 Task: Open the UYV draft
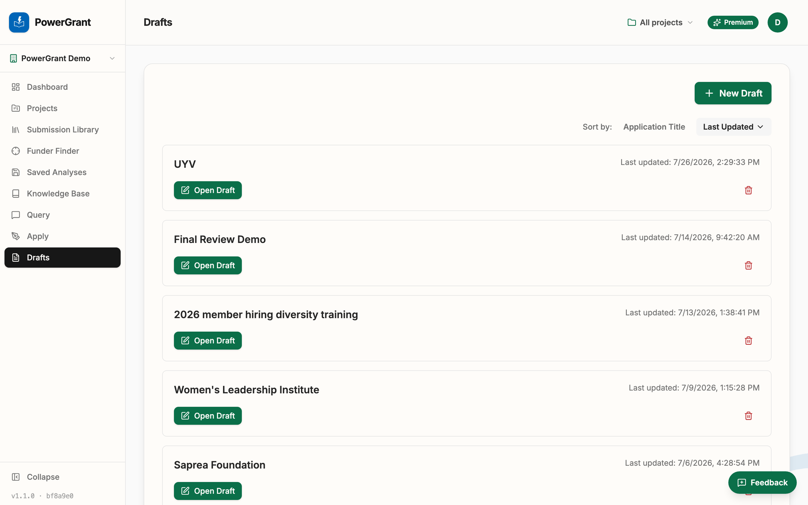[x=208, y=190]
